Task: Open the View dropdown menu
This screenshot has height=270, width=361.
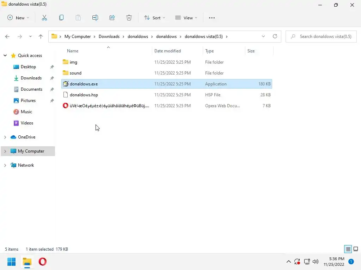Action: point(186,18)
